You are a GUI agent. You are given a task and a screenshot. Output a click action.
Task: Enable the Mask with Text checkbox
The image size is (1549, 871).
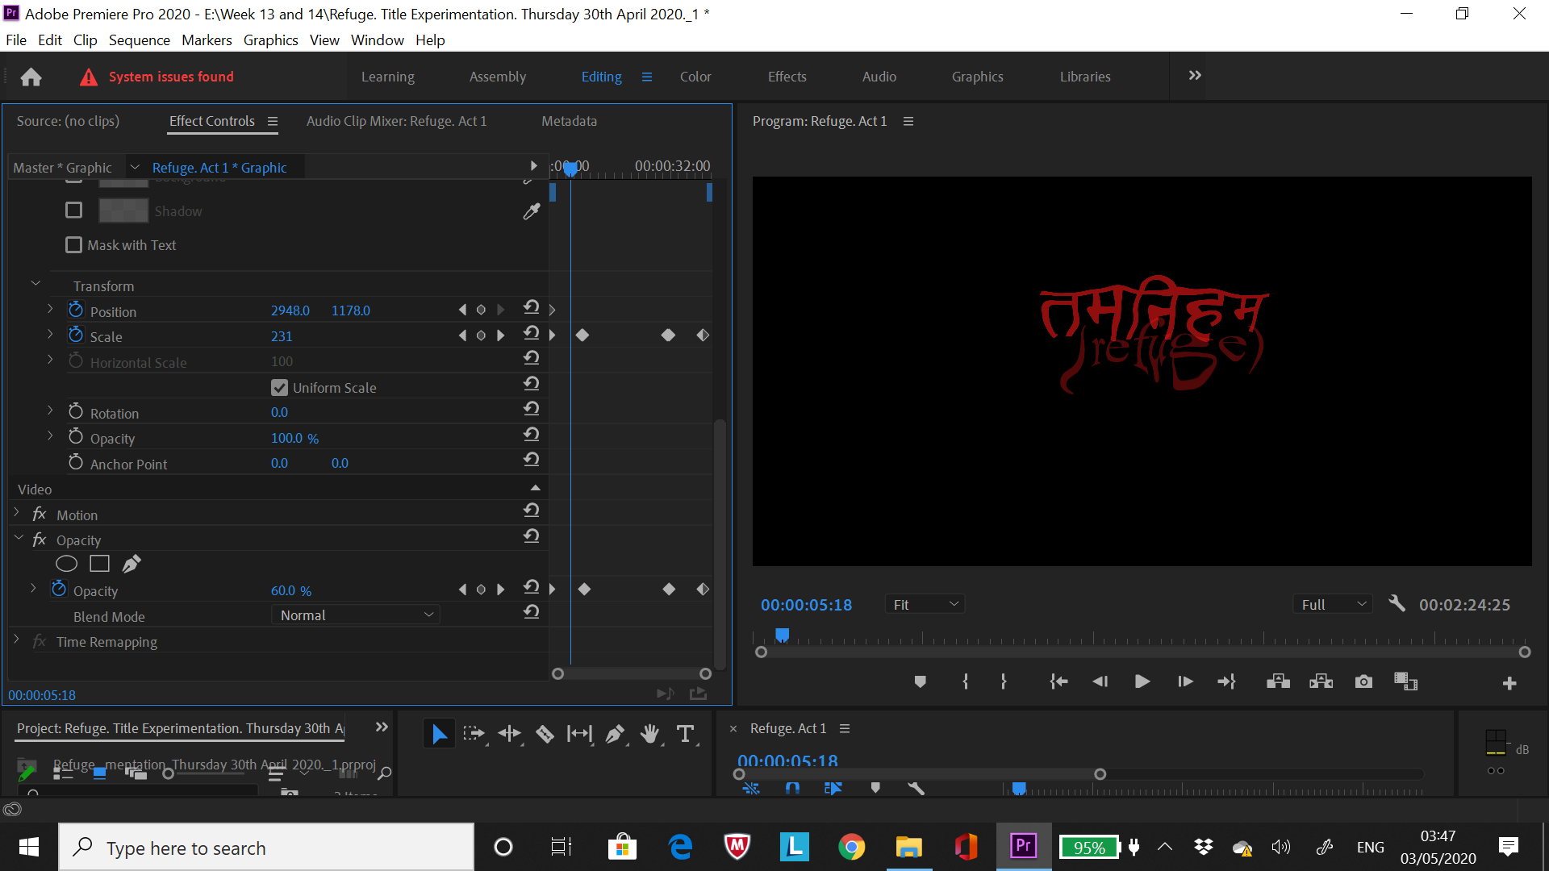tap(73, 244)
